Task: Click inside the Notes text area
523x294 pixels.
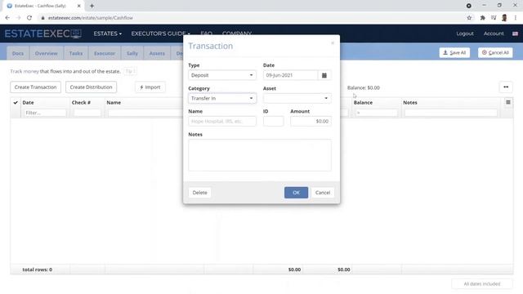Action: [260, 155]
